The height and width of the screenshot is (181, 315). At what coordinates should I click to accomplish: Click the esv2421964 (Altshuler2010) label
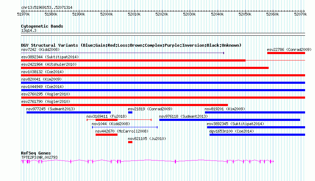point(49,64)
